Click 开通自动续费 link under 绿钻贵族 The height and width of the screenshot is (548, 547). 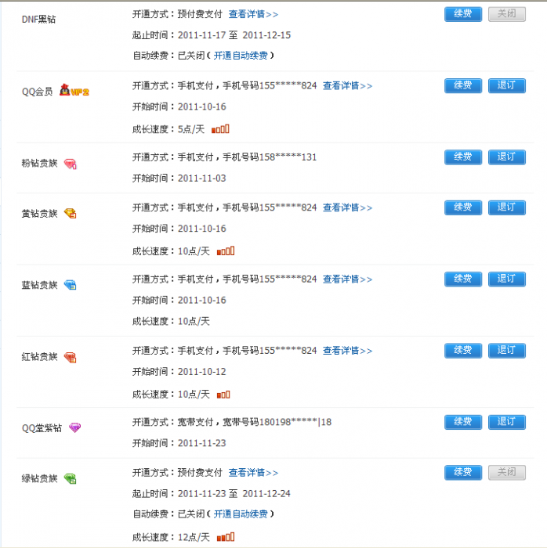[241, 514]
